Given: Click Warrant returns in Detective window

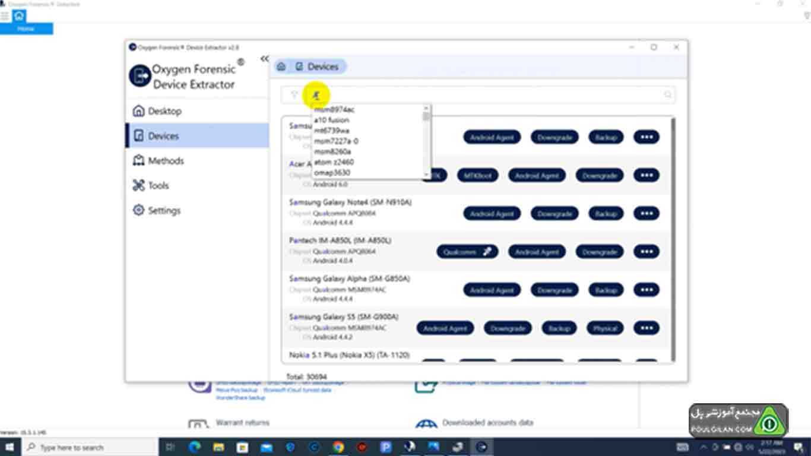Looking at the screenshot, I should pyautogui.click(x=242, y=423).
